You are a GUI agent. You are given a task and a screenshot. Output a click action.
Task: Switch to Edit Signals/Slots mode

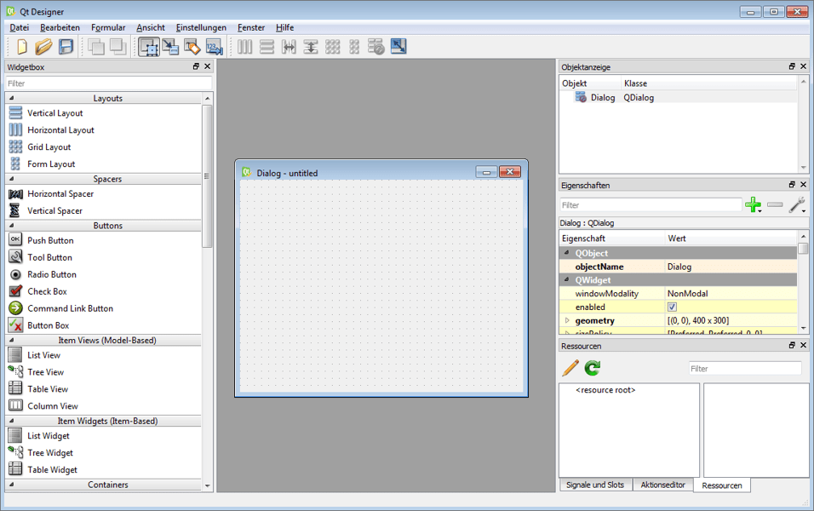(170, 47)
